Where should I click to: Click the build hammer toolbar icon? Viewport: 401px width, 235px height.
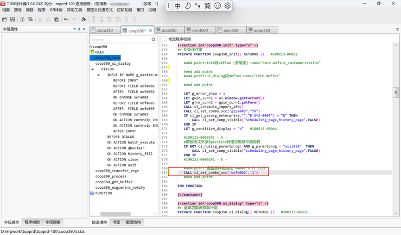point(83,19)
